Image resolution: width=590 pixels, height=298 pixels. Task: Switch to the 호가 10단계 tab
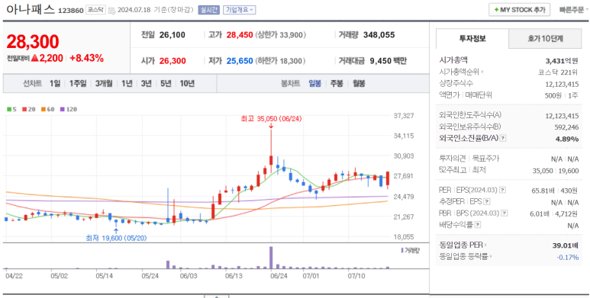pos(545,38)
